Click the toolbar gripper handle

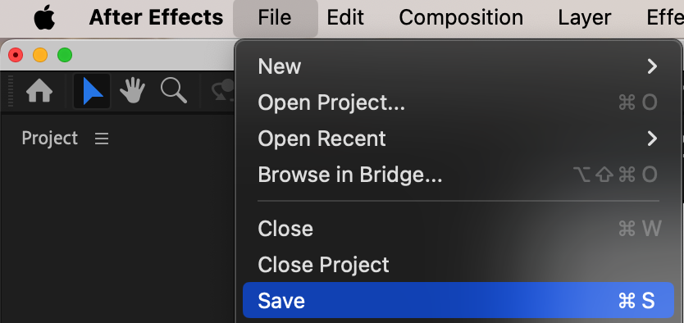(x=11, y=91)
